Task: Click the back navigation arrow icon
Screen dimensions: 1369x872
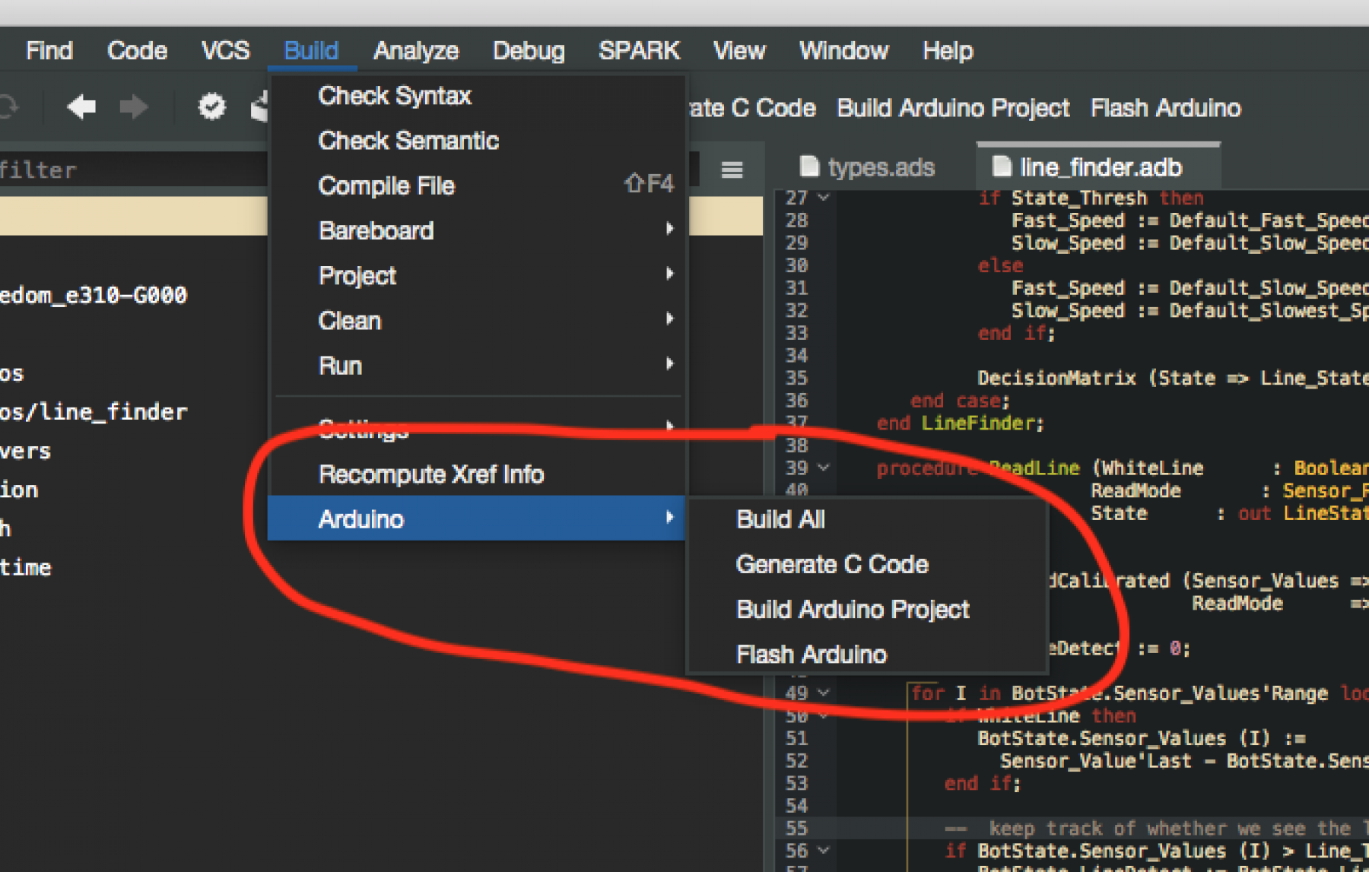Action: [81, 107]
